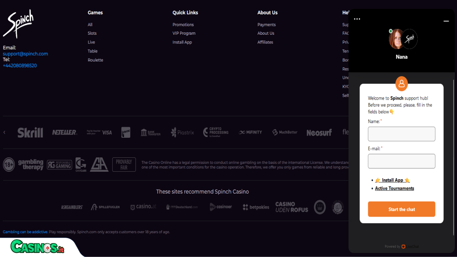Click the Skrill payment logo

[x=30, y=132]
